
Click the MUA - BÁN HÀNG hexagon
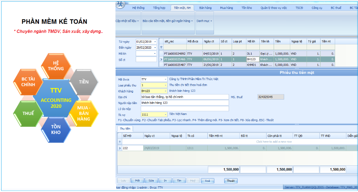click(84, 113)
